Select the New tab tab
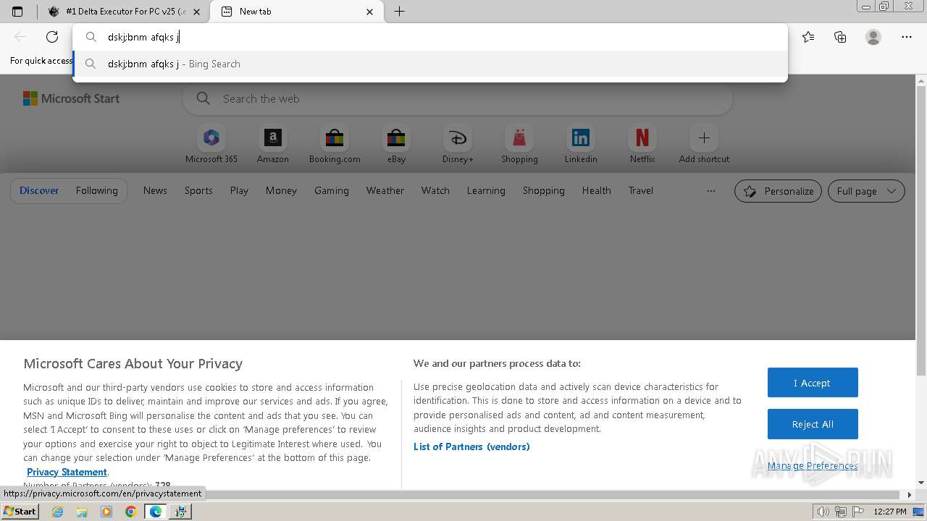Screen dimensions: 927x521 tap(297, 12)
